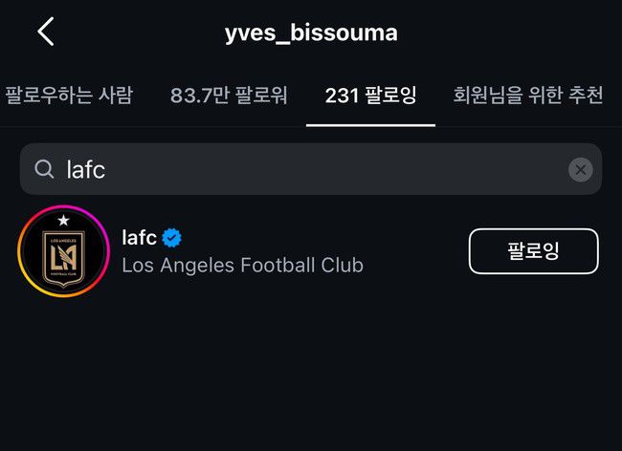Viewport: 622px width, 451px height.
Task: Tap the blue verified badge beside lafc
Action: click(x=172, y=238)
